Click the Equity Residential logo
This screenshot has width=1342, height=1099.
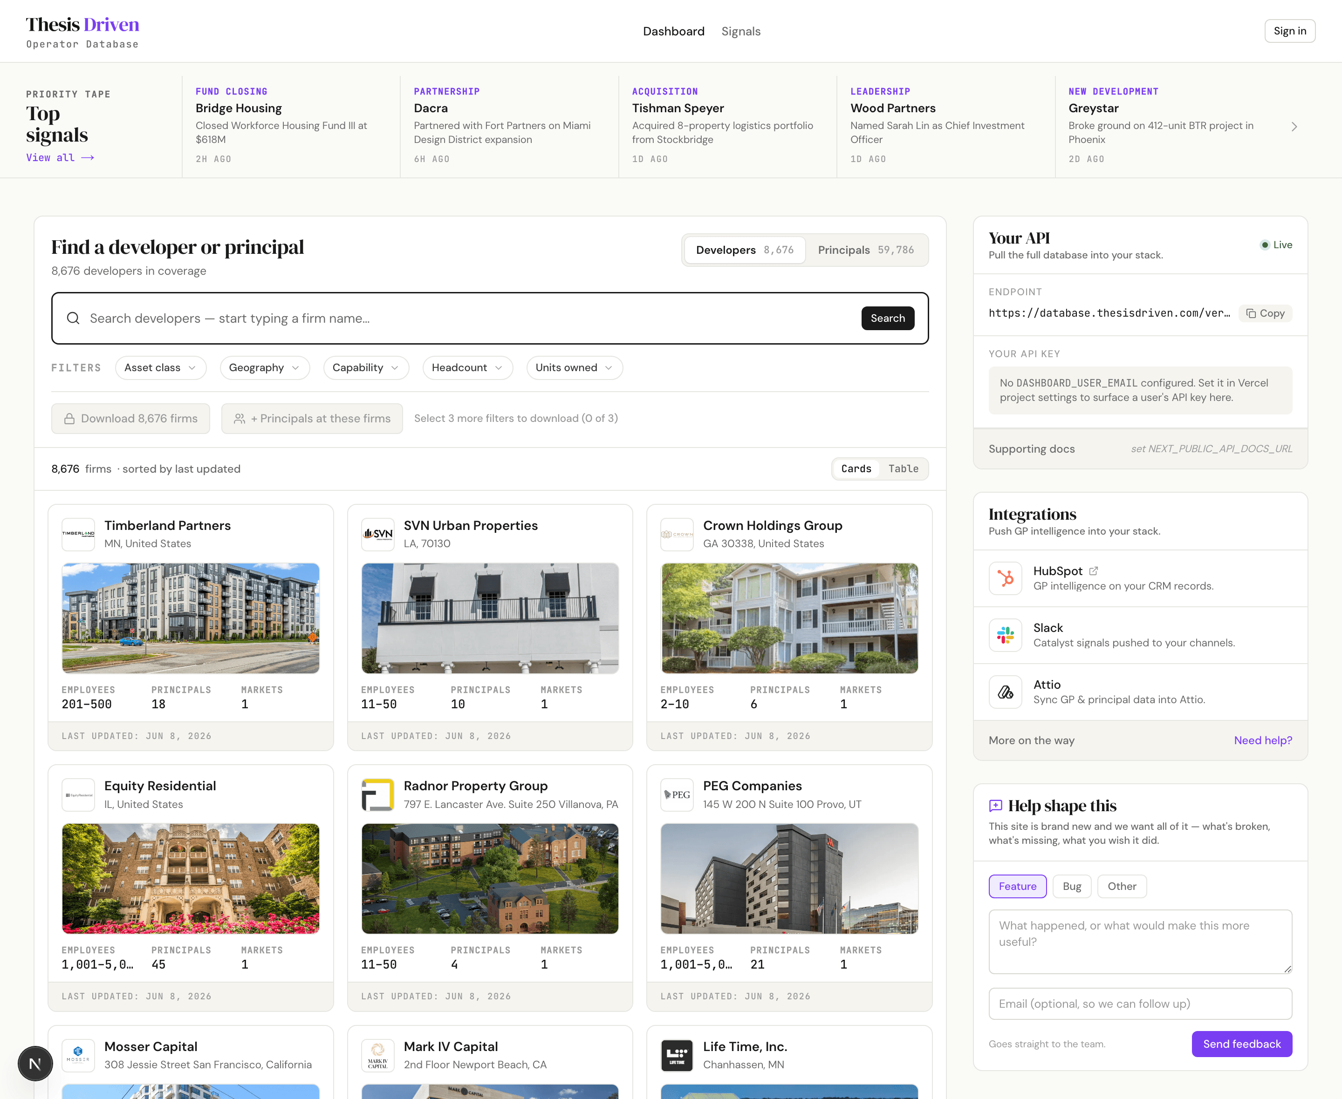coord(79,794)
